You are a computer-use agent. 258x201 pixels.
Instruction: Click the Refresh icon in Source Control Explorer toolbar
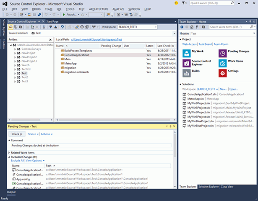(21, 27)
